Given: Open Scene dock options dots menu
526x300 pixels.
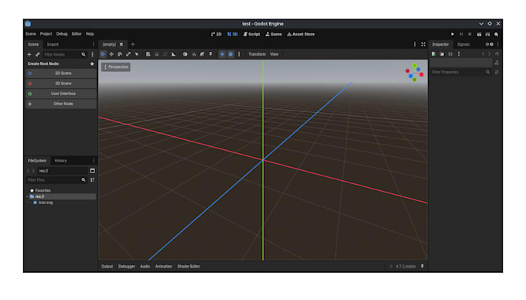Looking at the screenshot, I should [x=94, y=44].
